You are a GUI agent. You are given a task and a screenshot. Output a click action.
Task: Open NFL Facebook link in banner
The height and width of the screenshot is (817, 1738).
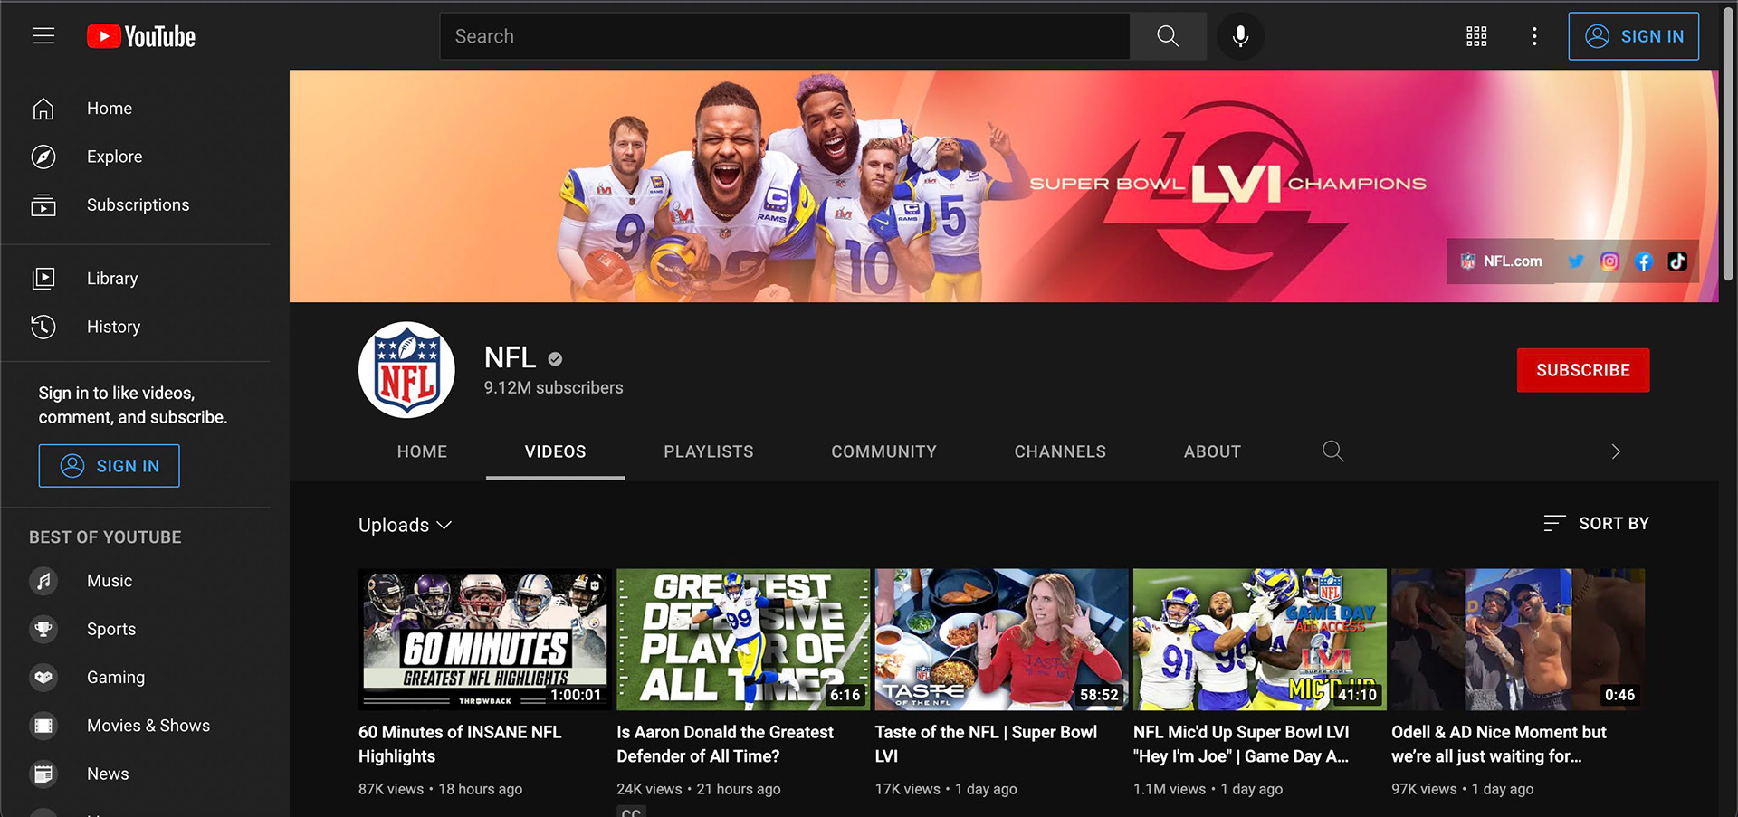pyautogui.click(x=1644, y=261)
